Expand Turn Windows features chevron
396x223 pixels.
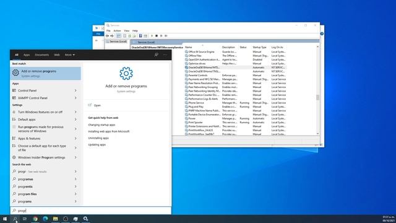click(75, 111)
